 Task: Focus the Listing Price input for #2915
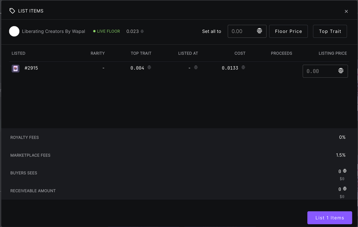pos(319,71)
